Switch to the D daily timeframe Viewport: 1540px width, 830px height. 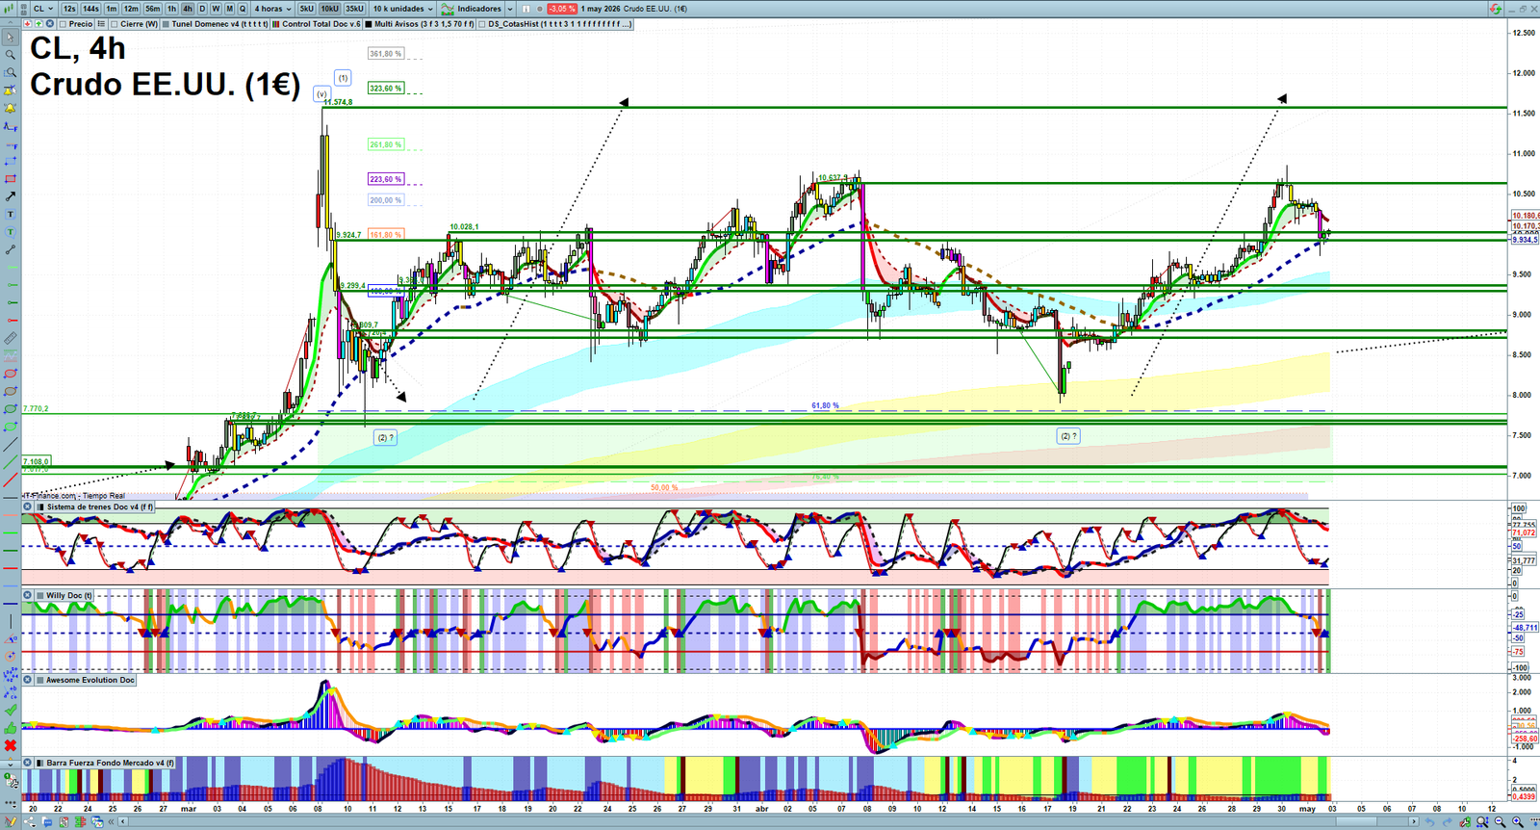click(202, 9)
